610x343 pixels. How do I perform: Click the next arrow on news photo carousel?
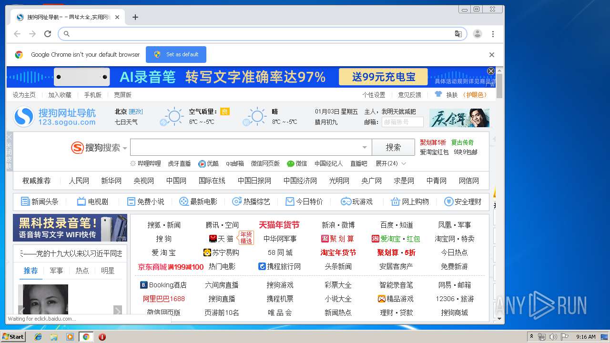[118, 310]
